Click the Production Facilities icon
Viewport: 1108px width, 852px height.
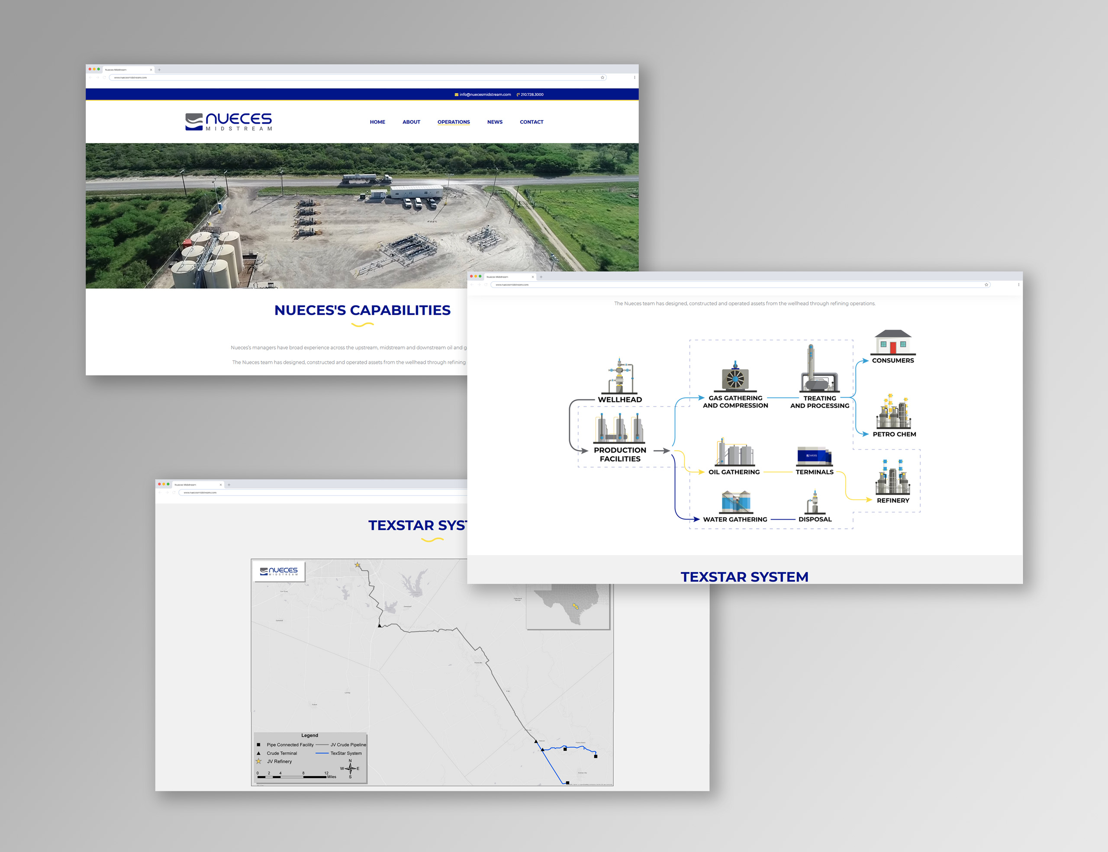pos(619,428)
